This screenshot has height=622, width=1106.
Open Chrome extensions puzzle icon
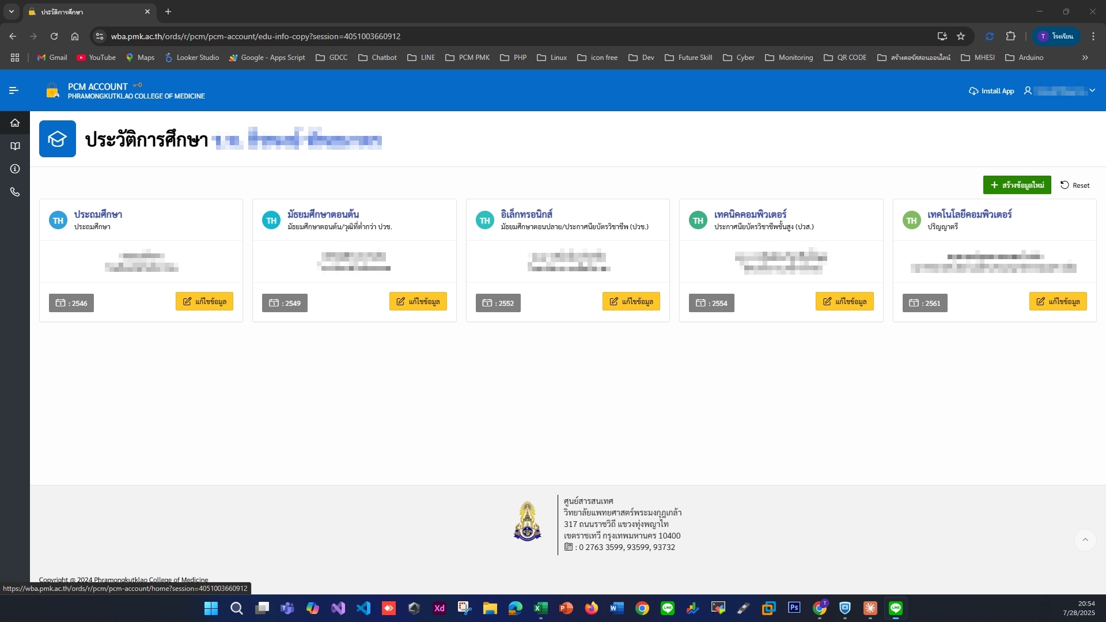pyautogui.click(x=1010, y=36)
